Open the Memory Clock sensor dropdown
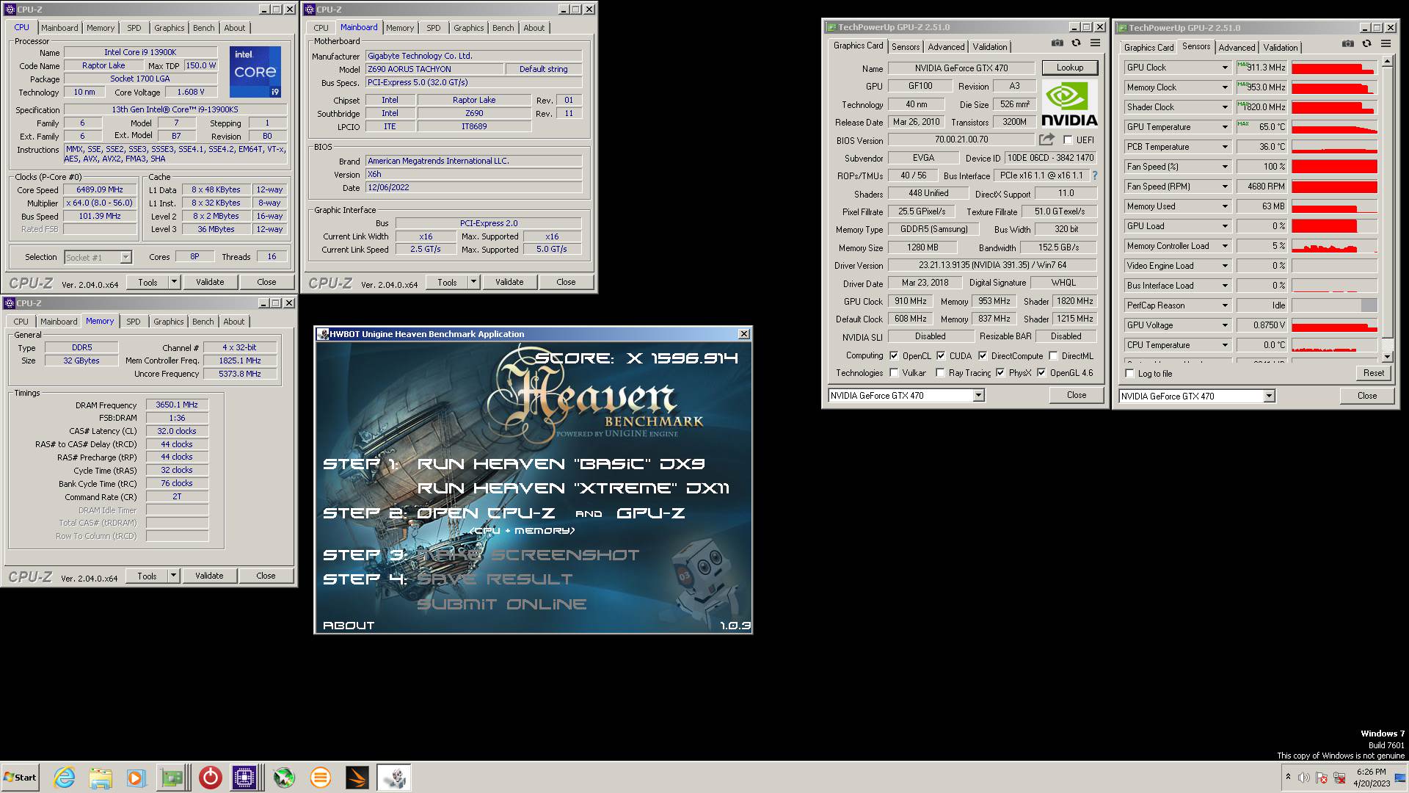This screenshot has width=1409, height=793. coord(1224,87)
